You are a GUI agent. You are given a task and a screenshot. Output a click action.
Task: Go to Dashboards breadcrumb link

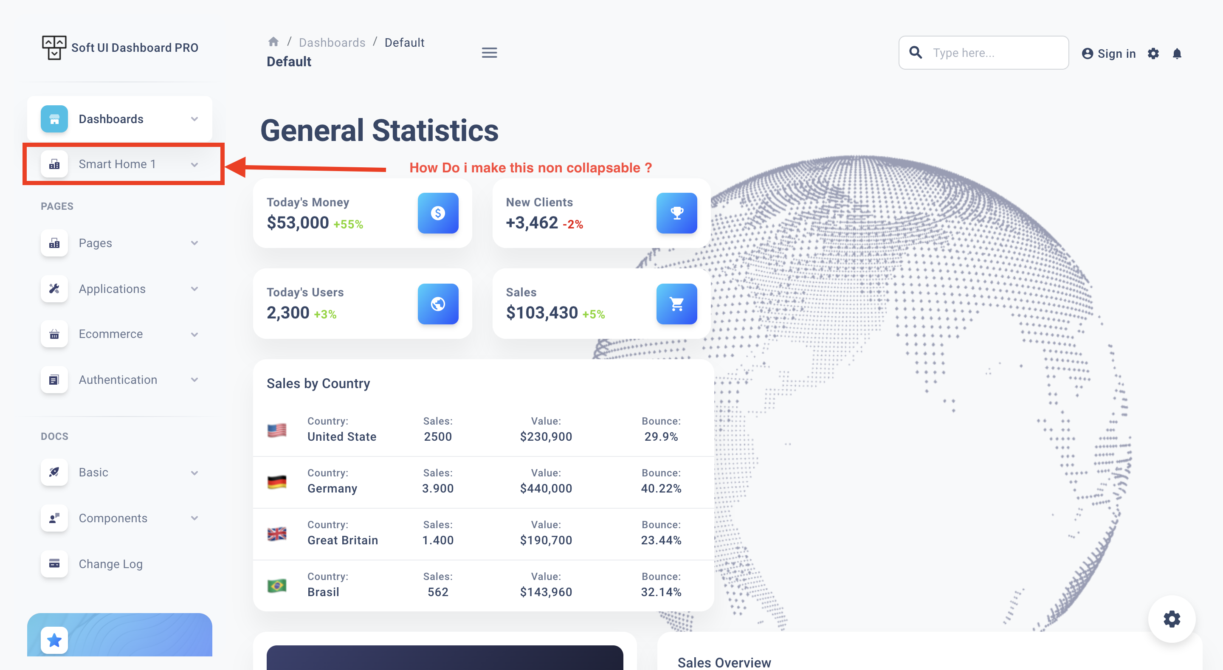click(332, 42)
